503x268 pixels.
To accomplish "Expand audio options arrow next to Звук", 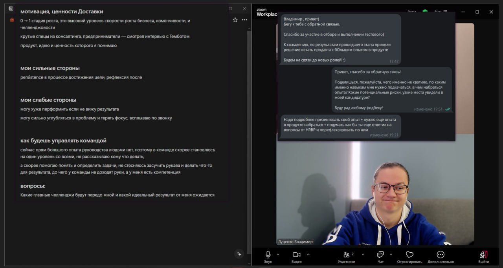I will pos(278,254).
